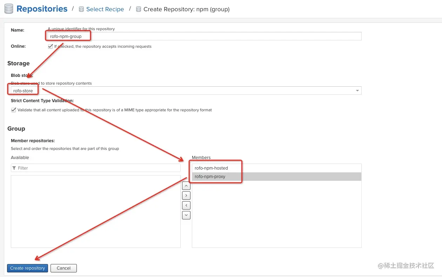
Task: Focus the Name field containing rofo-npm-group
Action: [205, 36]
